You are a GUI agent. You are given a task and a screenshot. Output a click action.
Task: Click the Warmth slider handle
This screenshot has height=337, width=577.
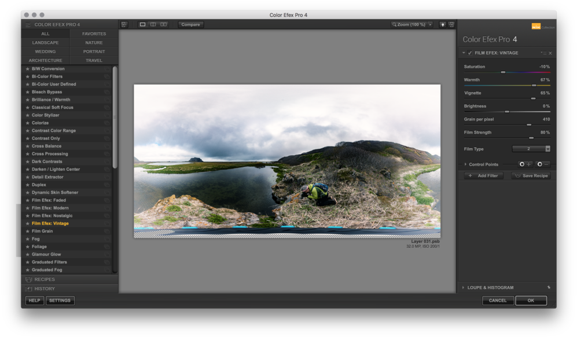coord(534,85)
